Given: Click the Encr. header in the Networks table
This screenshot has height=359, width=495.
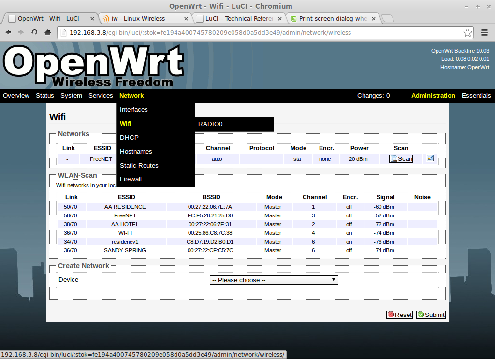Looking at the screenshot, I should click(326, 148).
